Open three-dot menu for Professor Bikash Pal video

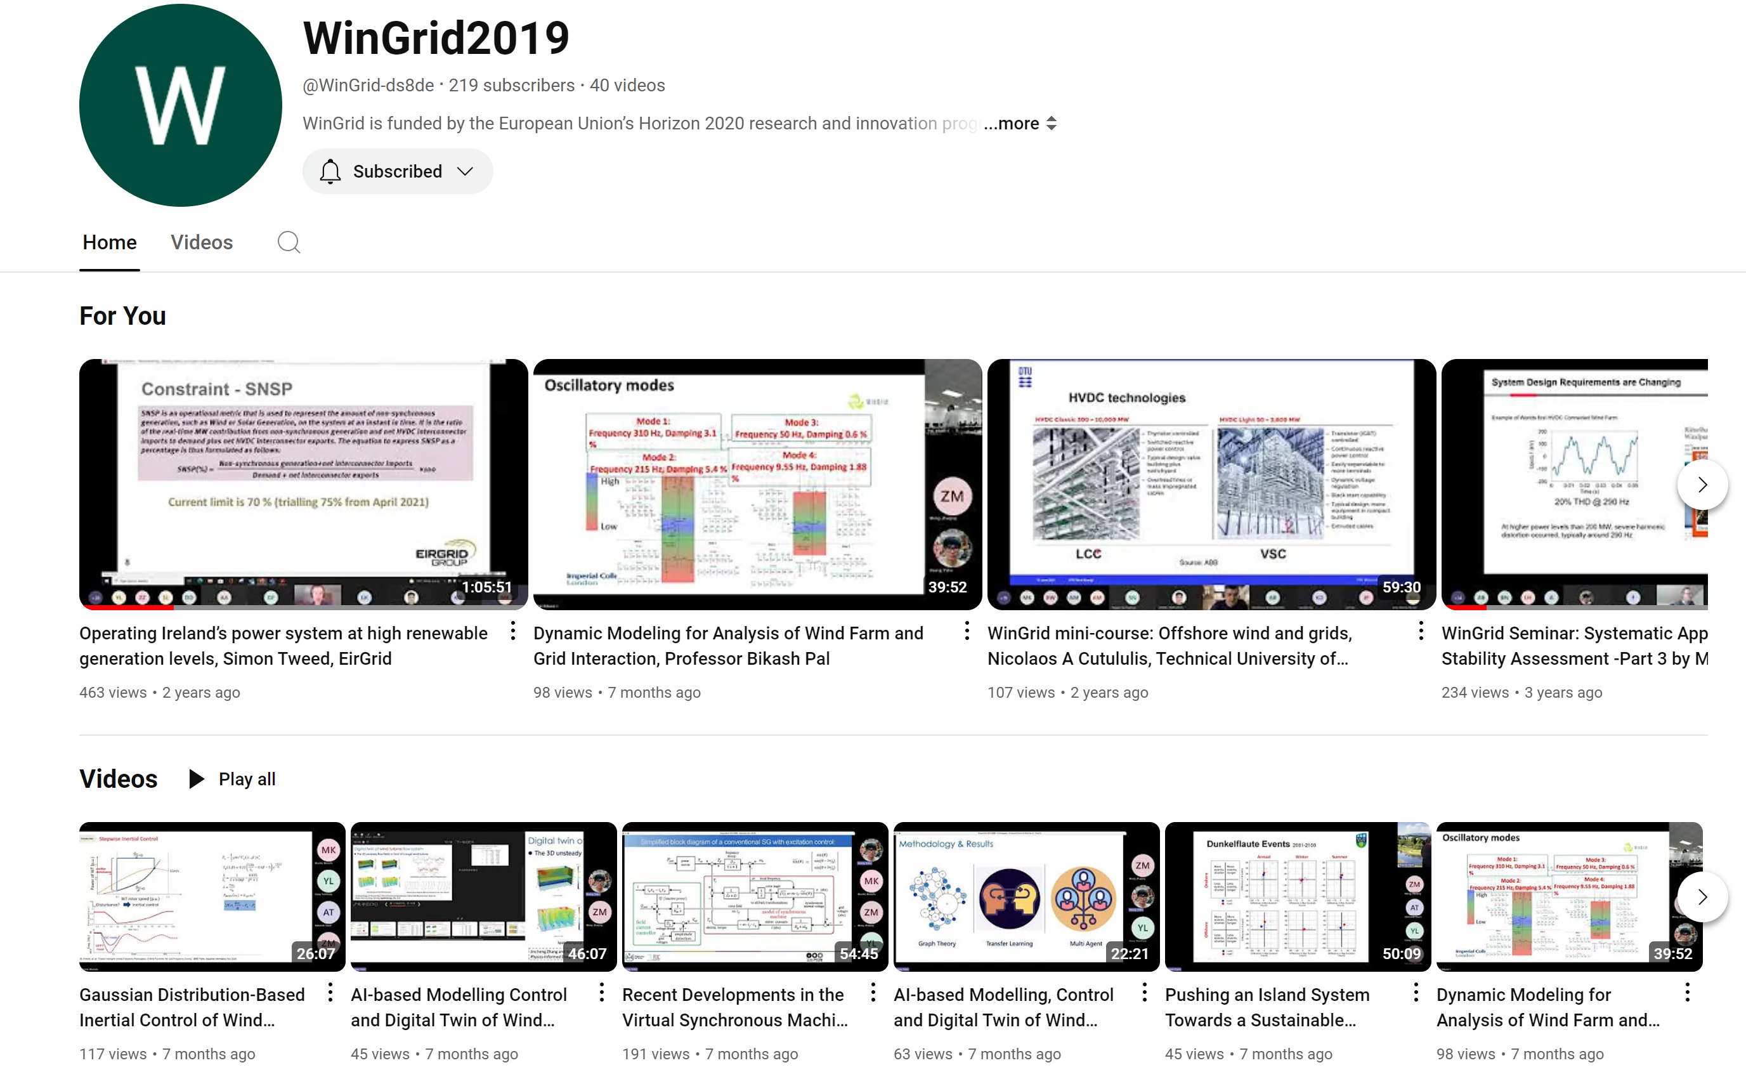tap(967, 631)
